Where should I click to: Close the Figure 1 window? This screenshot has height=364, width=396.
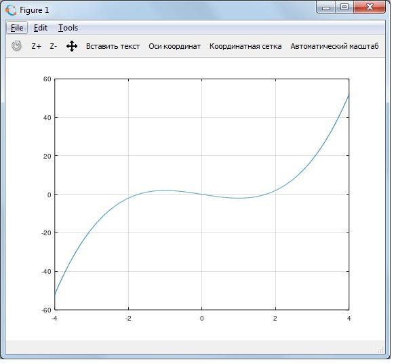click(370, 7)
